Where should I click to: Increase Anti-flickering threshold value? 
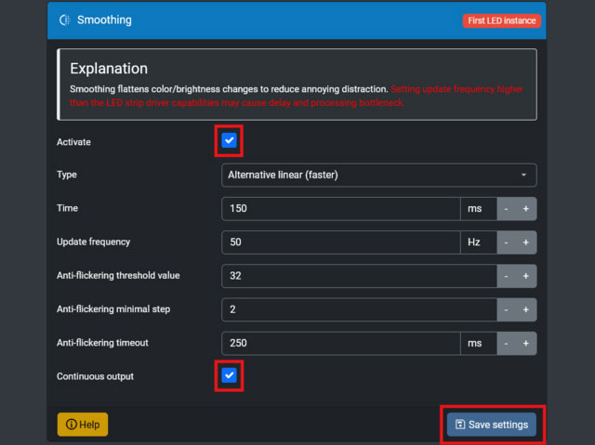pos(526,276)
